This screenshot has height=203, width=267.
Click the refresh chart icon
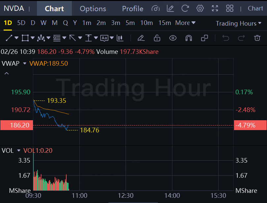click(x=185, y=9)
